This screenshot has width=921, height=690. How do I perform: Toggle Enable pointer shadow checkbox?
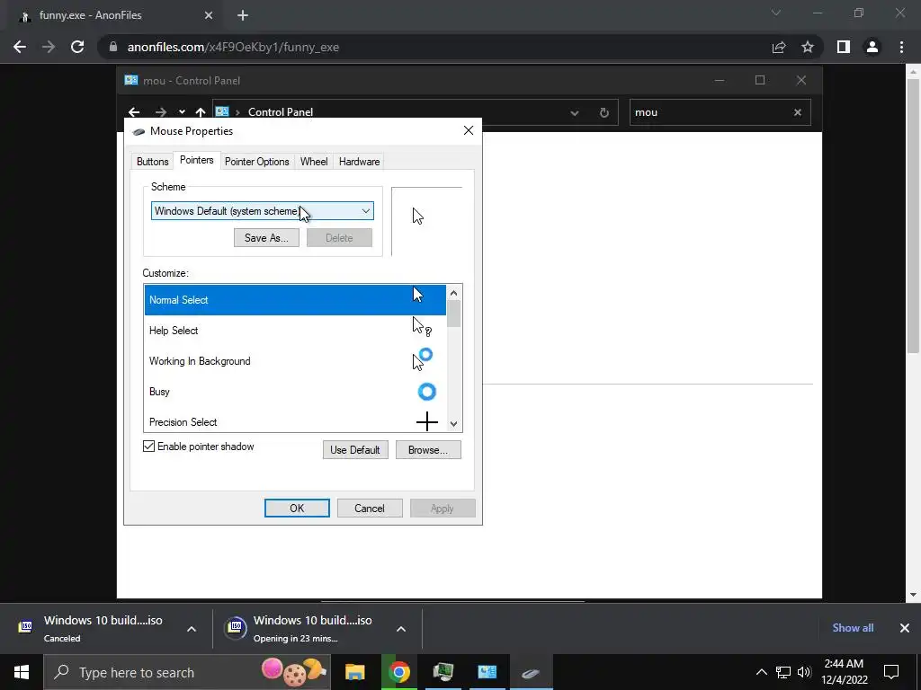148,447
